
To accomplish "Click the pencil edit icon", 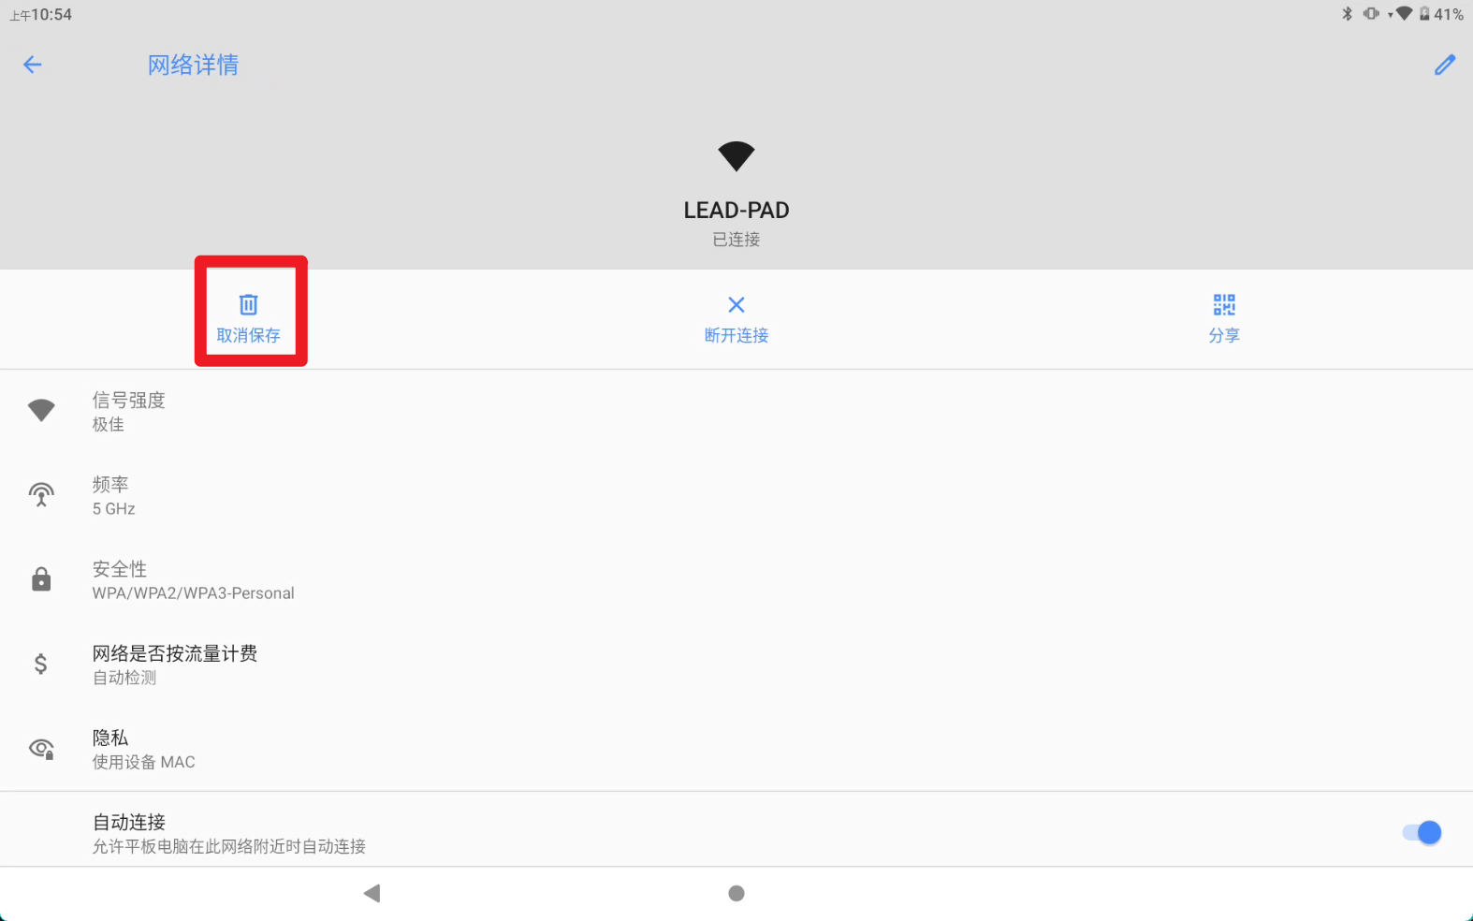I will (x=1445, y=65).
